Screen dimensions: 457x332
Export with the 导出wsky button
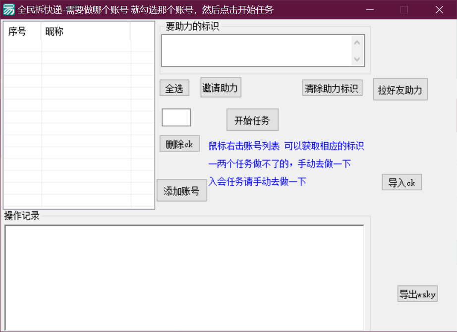point(417,293)
